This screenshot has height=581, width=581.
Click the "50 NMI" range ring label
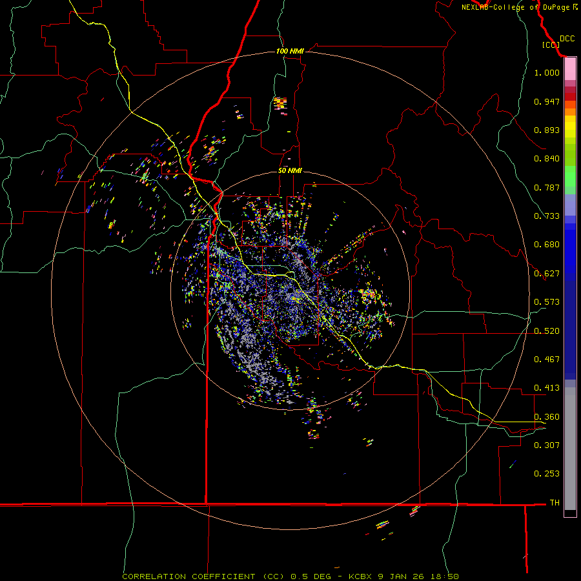click(x=290, y=170)
